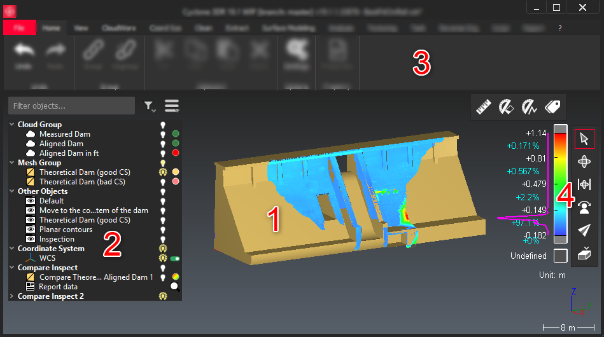Open the File menu tab
Image resolution: width=604 pixels, height=337 pixels.
[19, 28]
